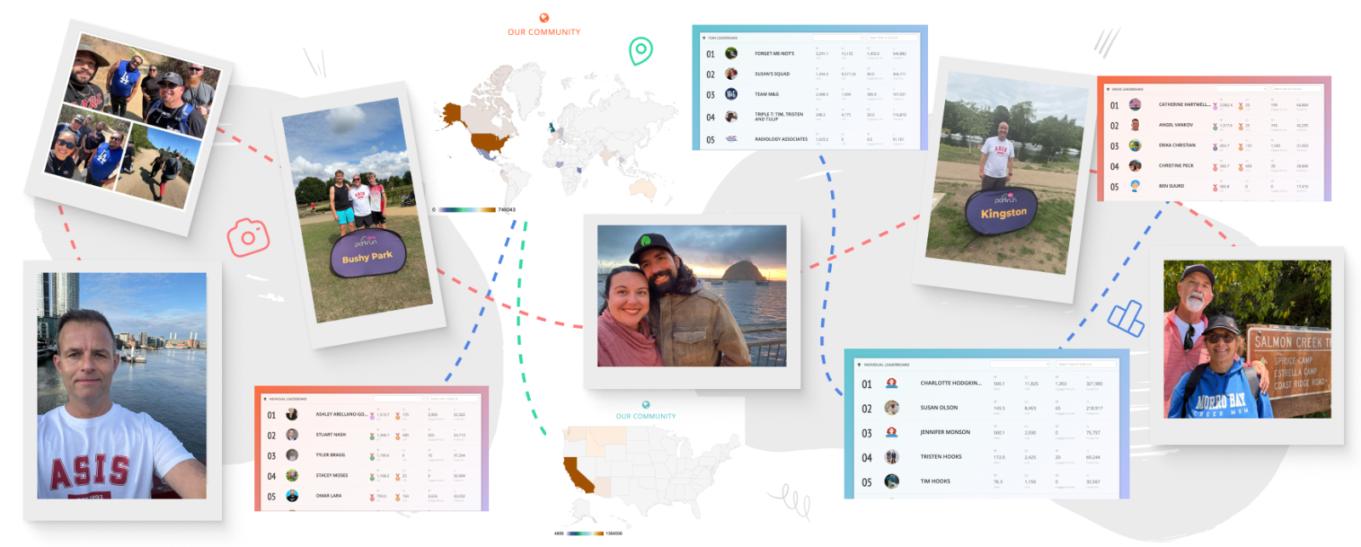Open the orange Individual Leaderboard filter dropdown
The width and height of the screenshot is (1361, 547).
(398, 398)
